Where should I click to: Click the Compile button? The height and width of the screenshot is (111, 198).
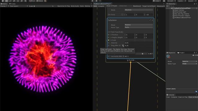(101, 6)
